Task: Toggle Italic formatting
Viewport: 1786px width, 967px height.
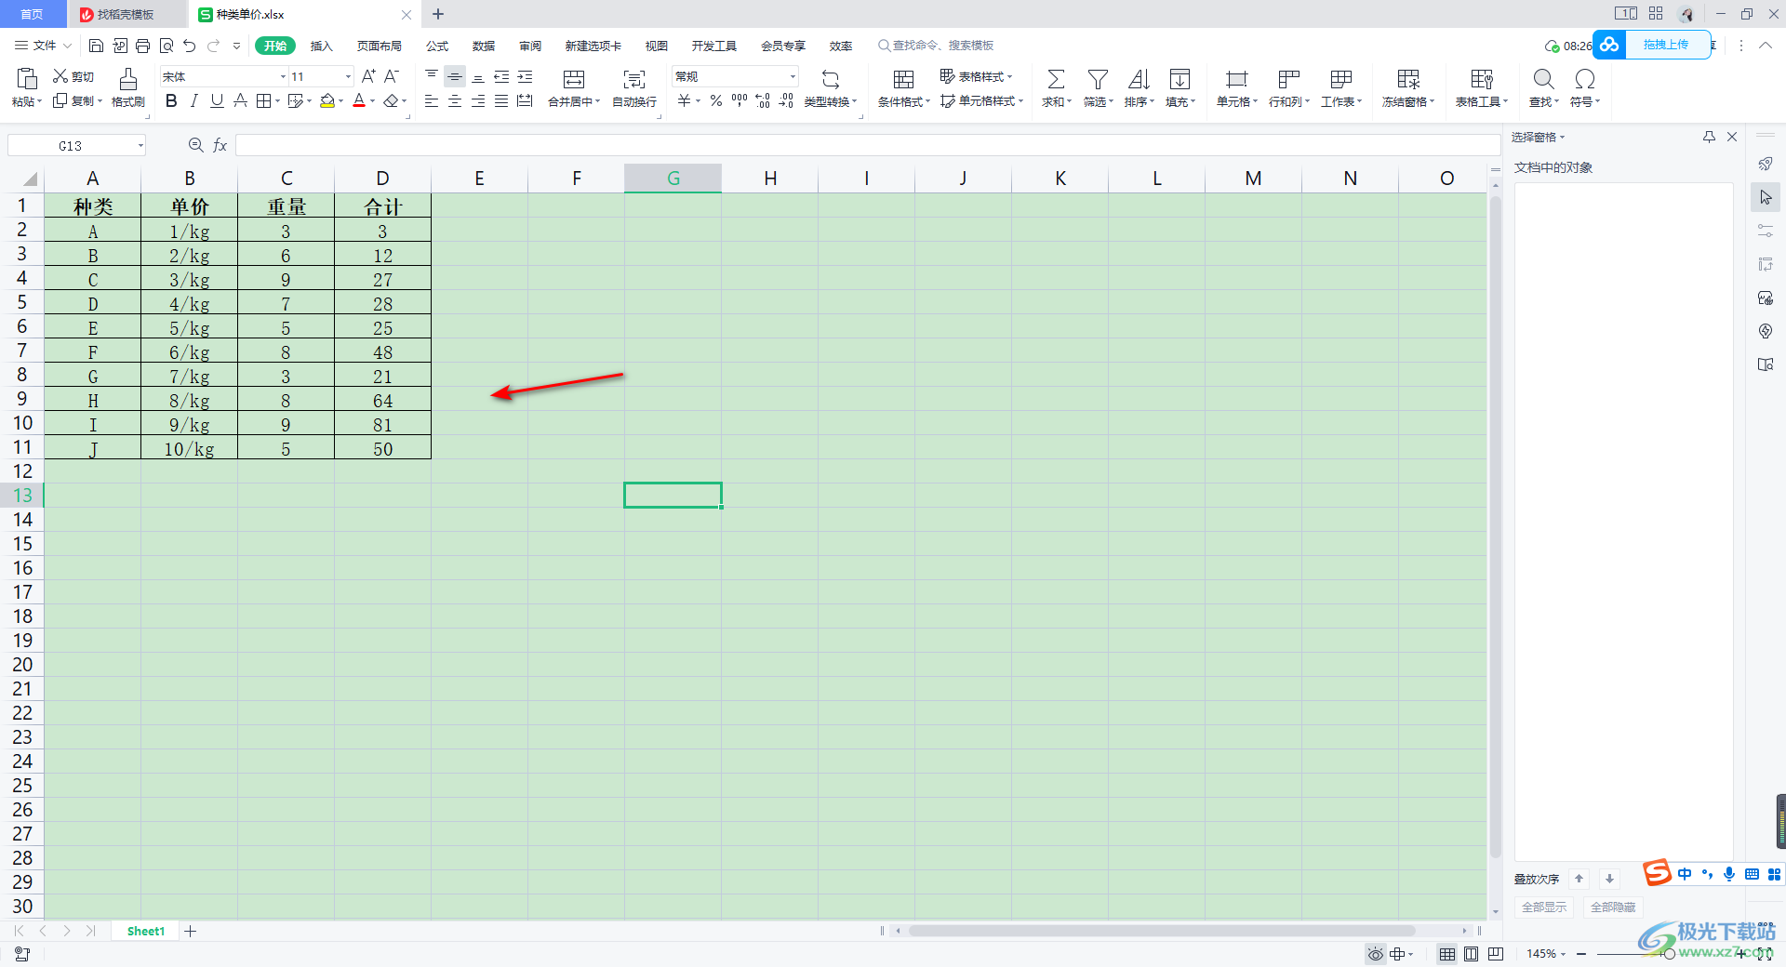Action: (x=193, y=100)
